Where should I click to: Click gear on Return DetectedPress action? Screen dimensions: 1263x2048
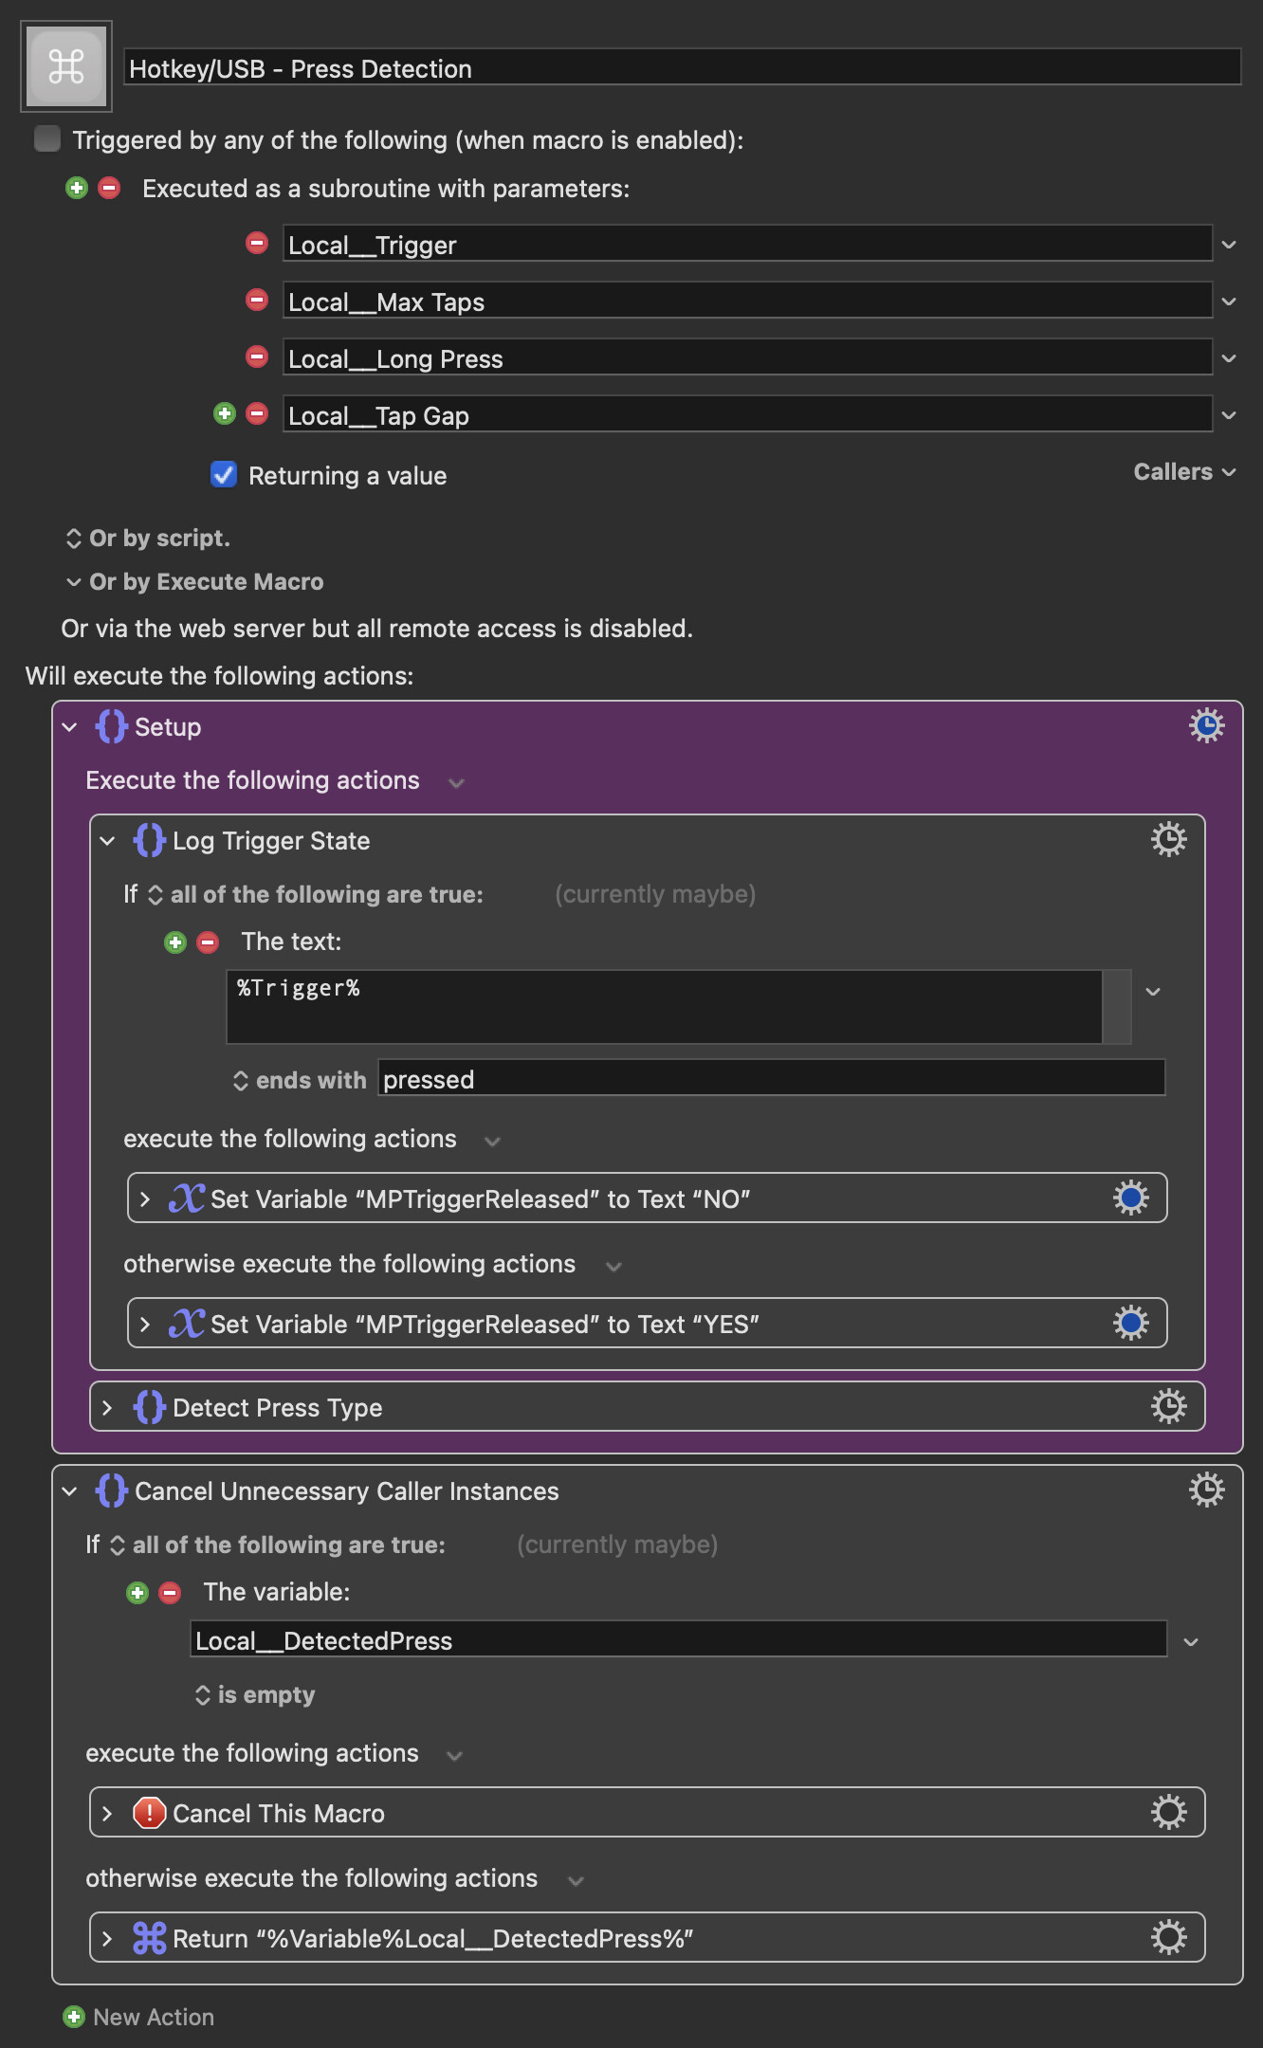point(1168,1938)
